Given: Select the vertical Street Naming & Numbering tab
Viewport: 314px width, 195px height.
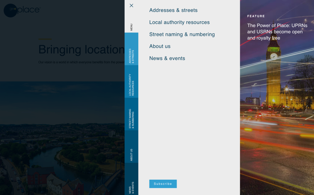Looking at the screenshot, I should click(131, 114).
